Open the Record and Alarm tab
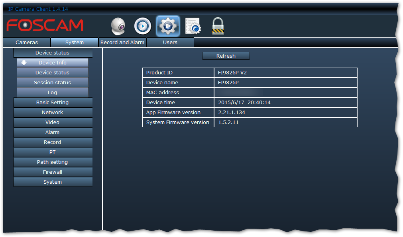The image size is (403, 237). pos(122,42)
